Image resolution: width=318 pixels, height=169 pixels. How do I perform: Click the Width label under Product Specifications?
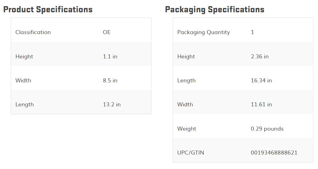pyautogui.click(x=23, y=81)
